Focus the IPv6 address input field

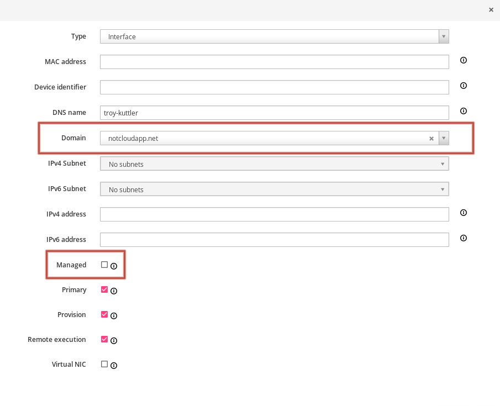click(x=275, y=240)
